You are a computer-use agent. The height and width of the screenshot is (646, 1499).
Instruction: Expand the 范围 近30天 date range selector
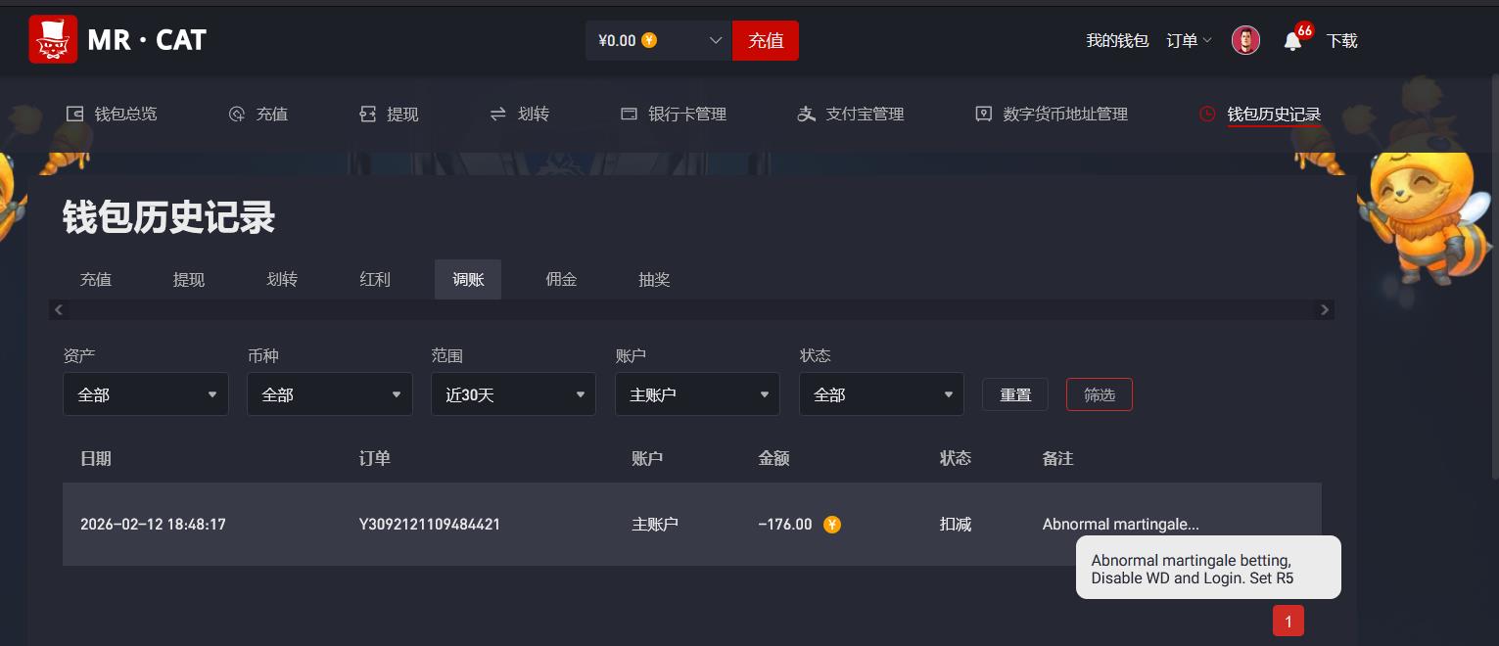click(513, 393)
